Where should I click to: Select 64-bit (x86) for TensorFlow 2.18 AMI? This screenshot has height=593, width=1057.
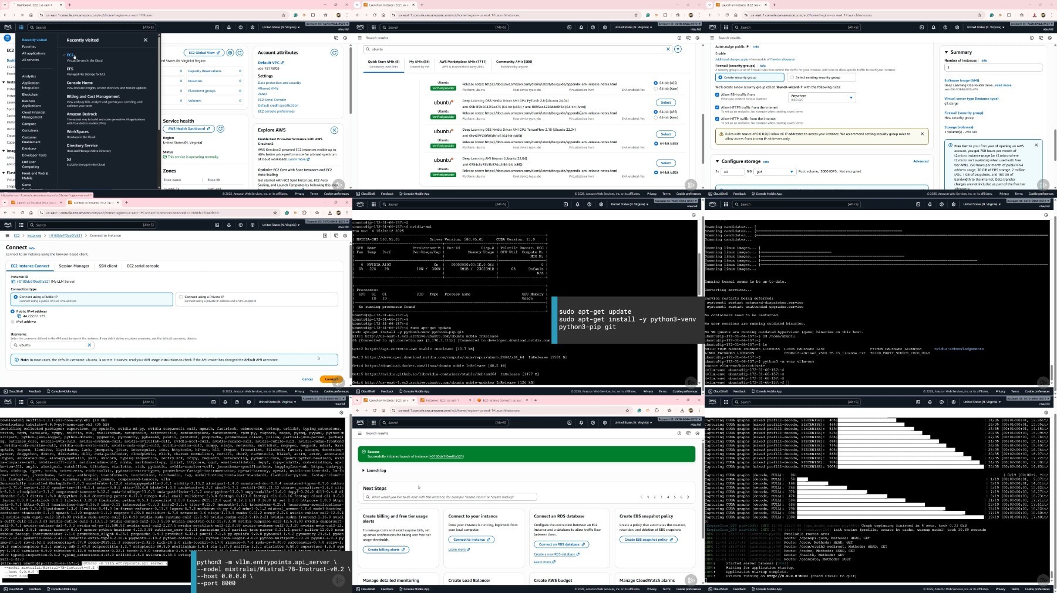pos(656,143)
